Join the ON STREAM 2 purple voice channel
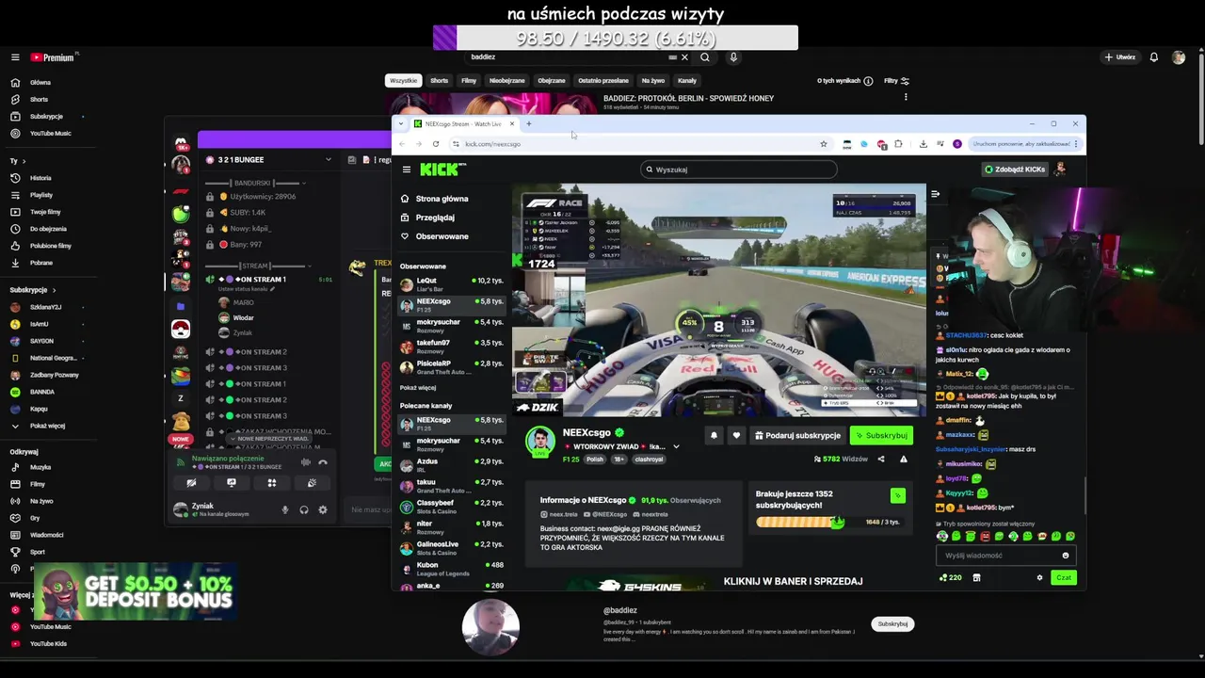 click(x=254, y=352)
